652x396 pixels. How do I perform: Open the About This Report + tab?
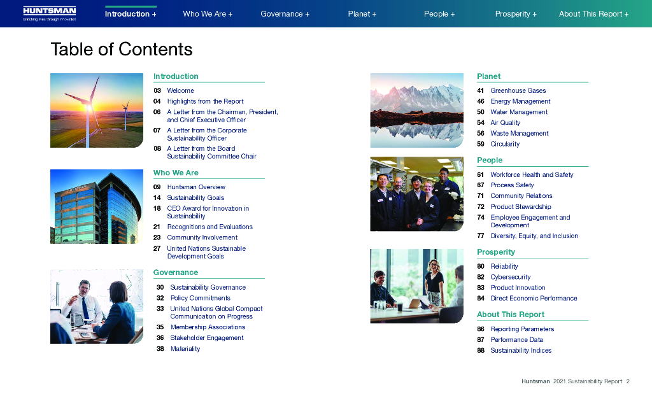[593, 14]
